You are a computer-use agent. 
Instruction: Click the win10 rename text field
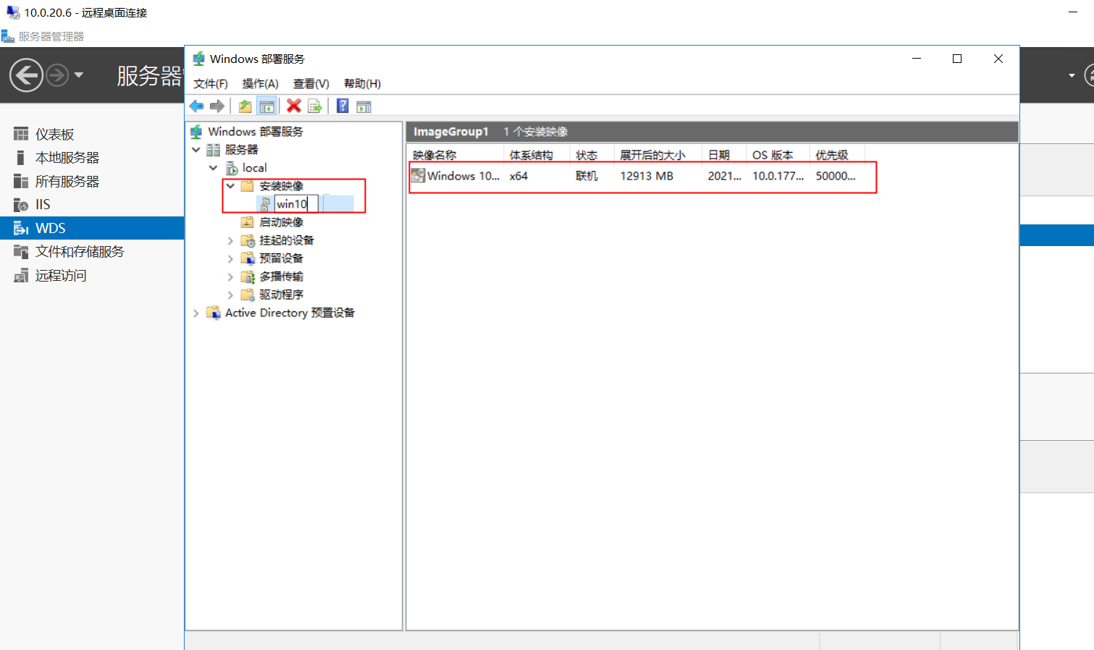pos(296,204)
